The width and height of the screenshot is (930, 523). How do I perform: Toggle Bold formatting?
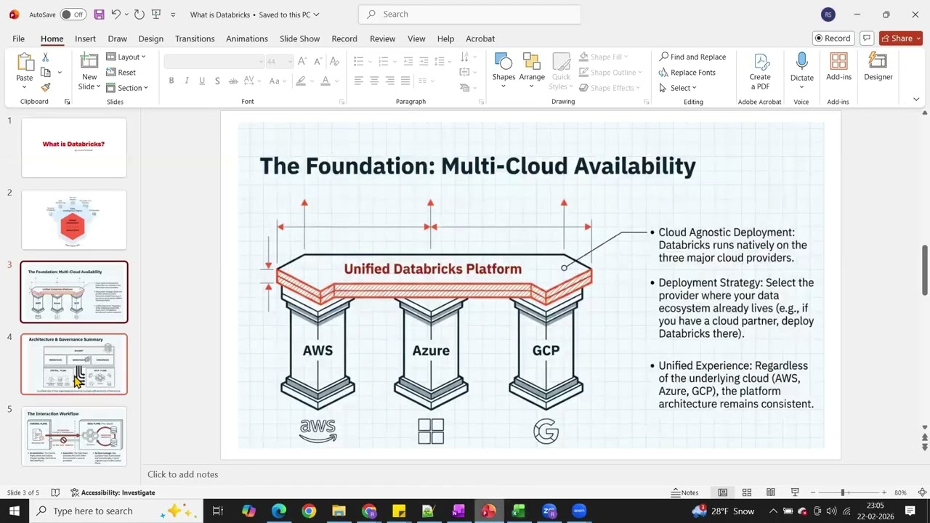(x=171, y=81)
